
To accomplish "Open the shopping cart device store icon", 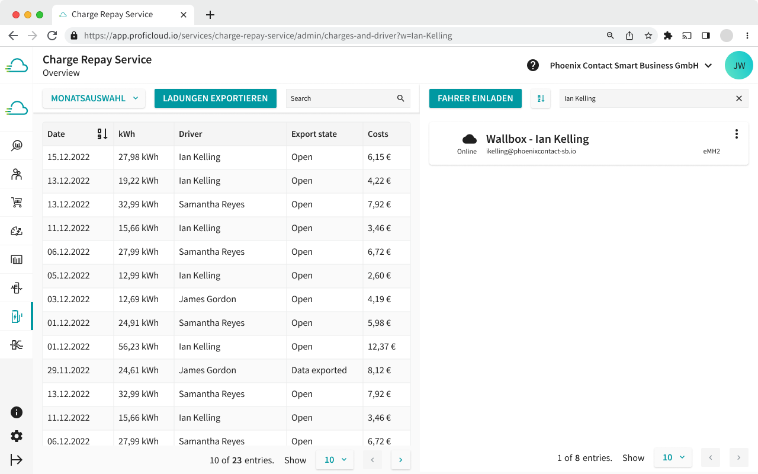I will coord(17,202).
